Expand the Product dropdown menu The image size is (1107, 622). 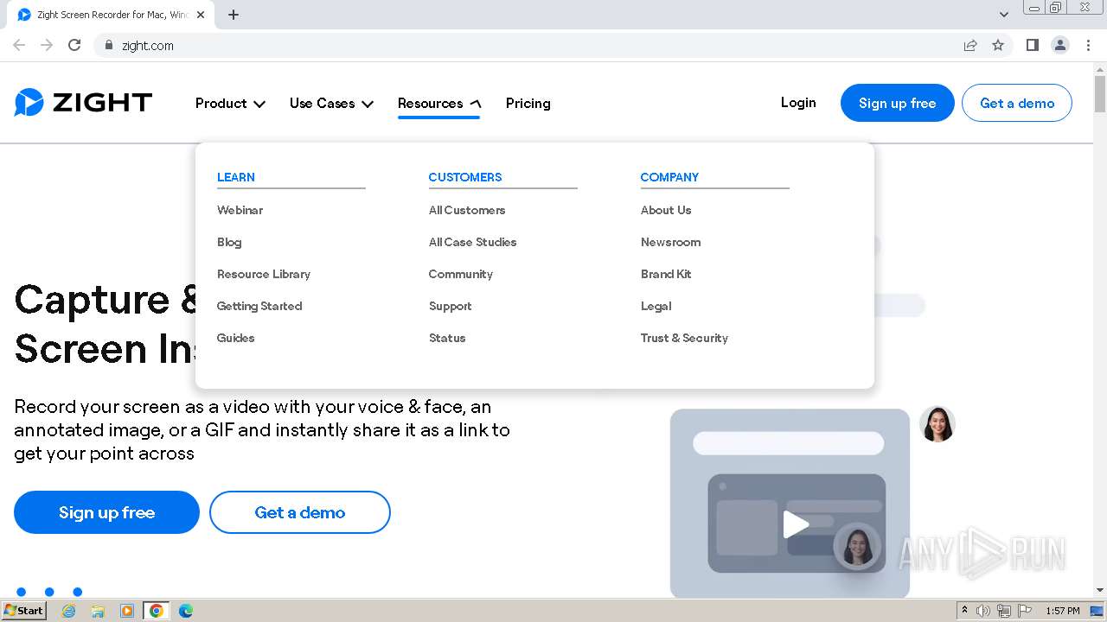click(230, 103)
